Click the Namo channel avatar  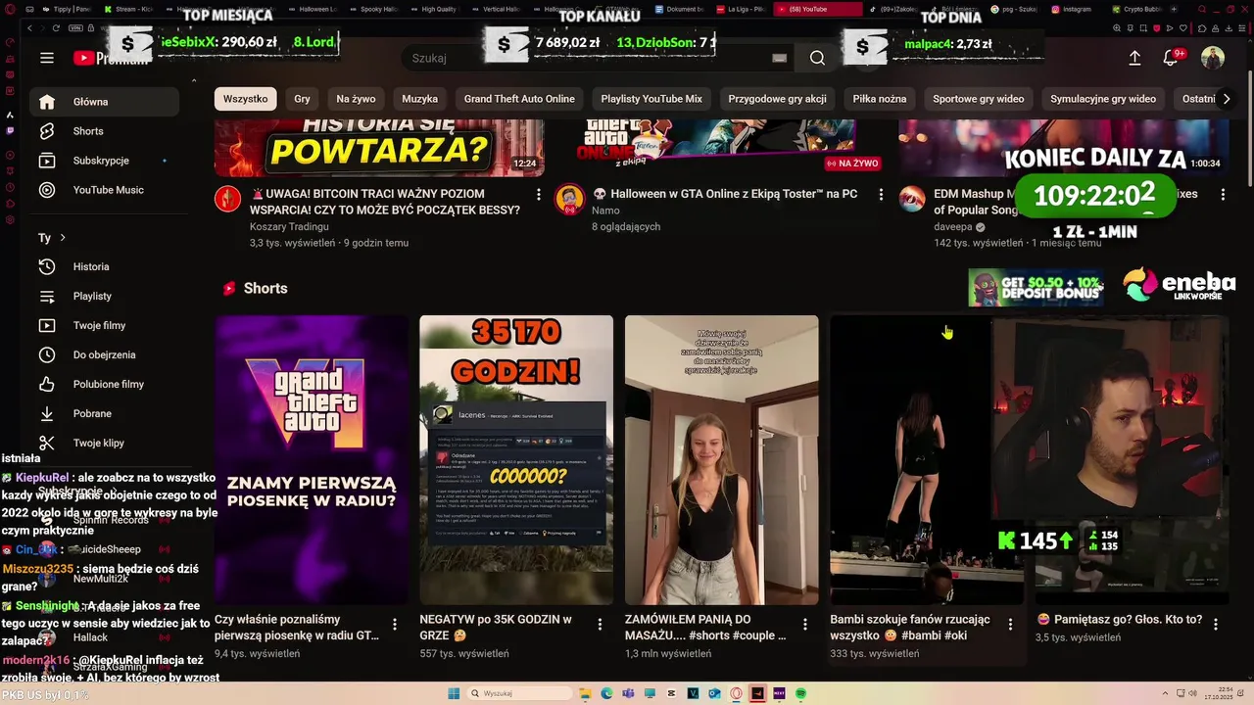(x=569, y=199)
